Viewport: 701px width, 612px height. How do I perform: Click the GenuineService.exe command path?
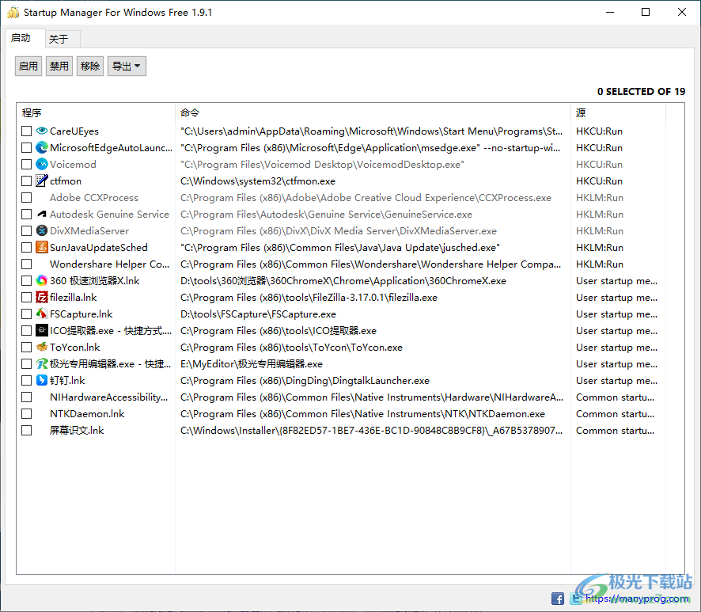pyautogui.click(x=326, y=215)
